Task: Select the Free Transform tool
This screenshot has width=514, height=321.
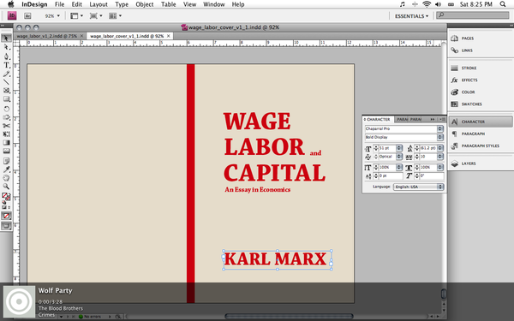Action: (6, 134)
